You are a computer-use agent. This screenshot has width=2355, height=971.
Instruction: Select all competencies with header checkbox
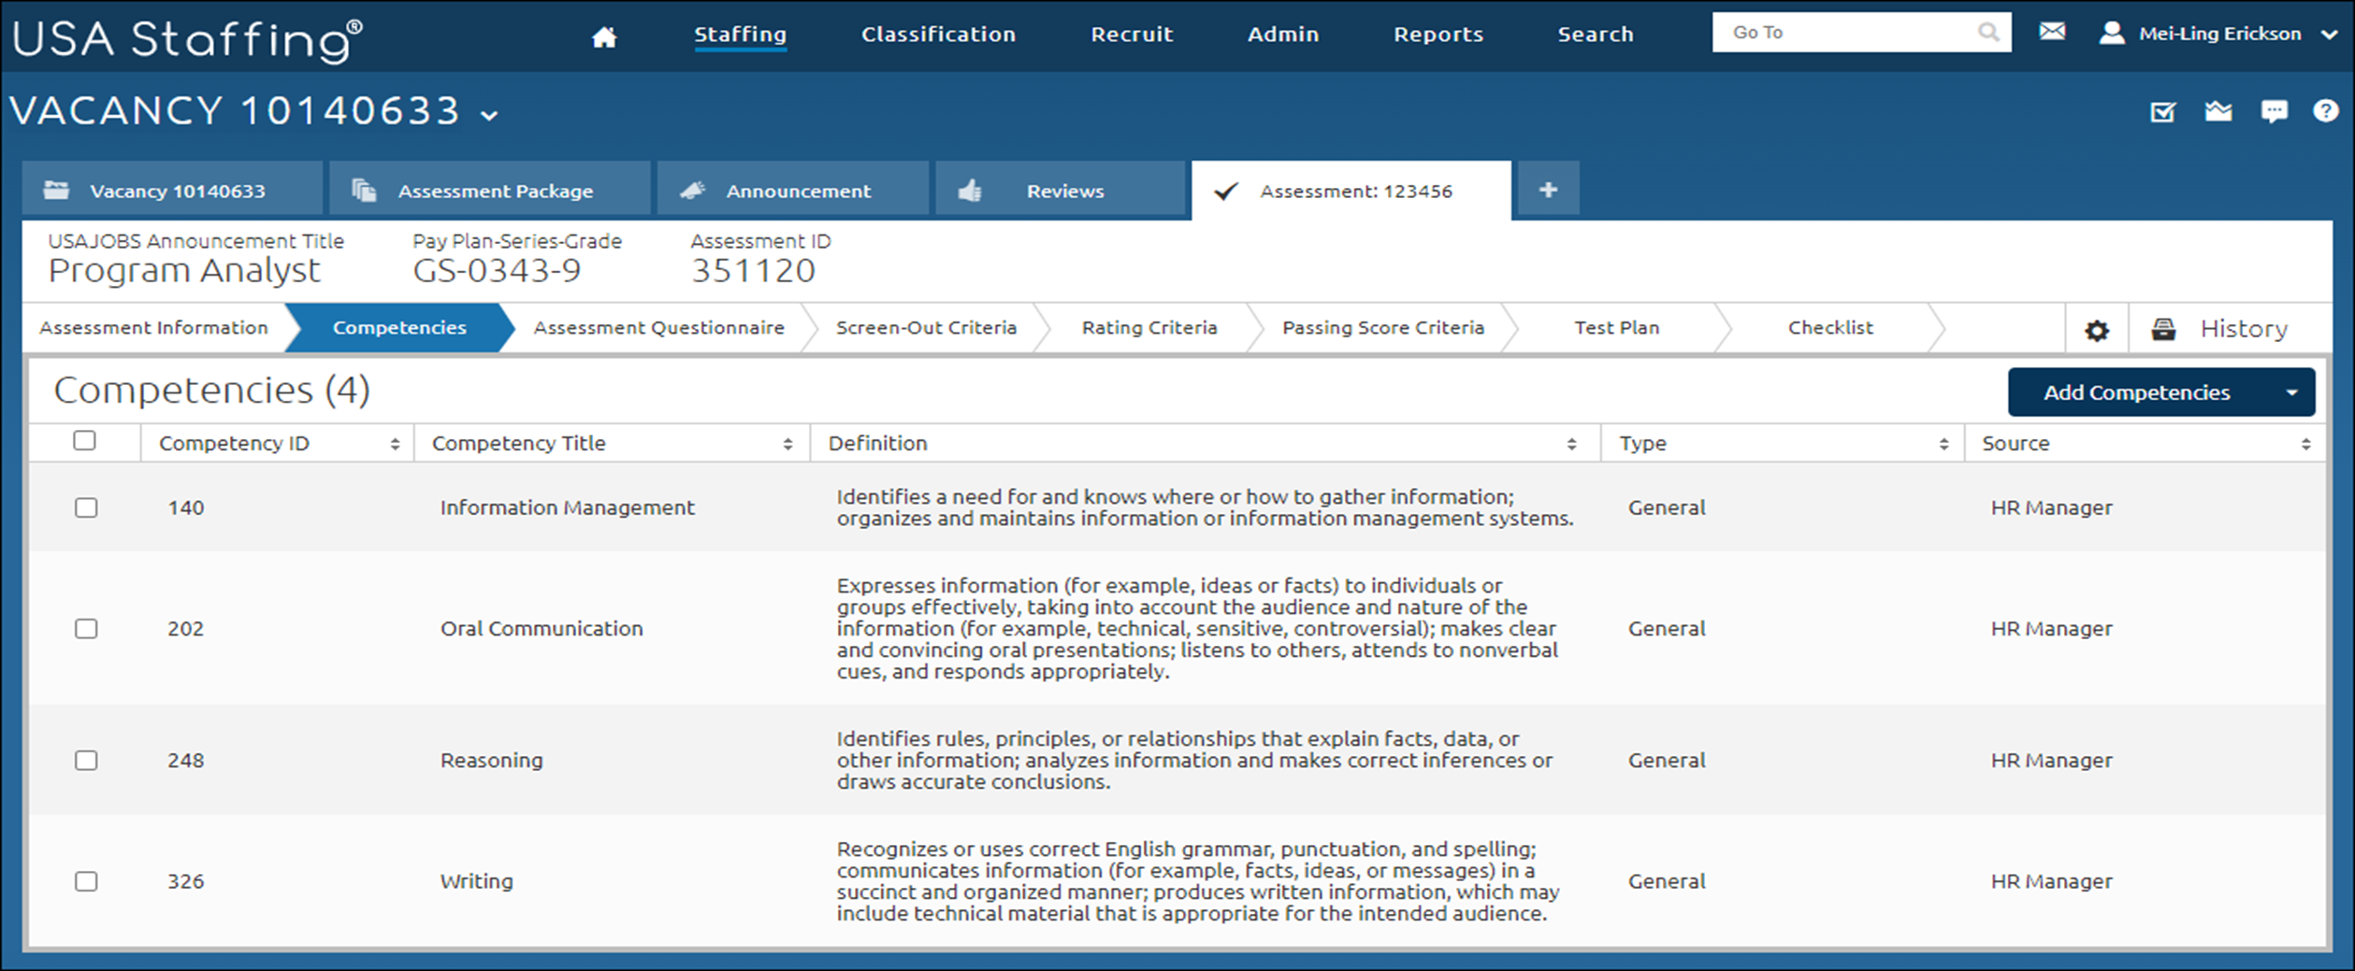84,440
